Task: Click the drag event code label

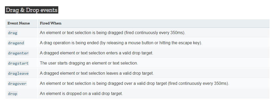Action: point(13,33)
